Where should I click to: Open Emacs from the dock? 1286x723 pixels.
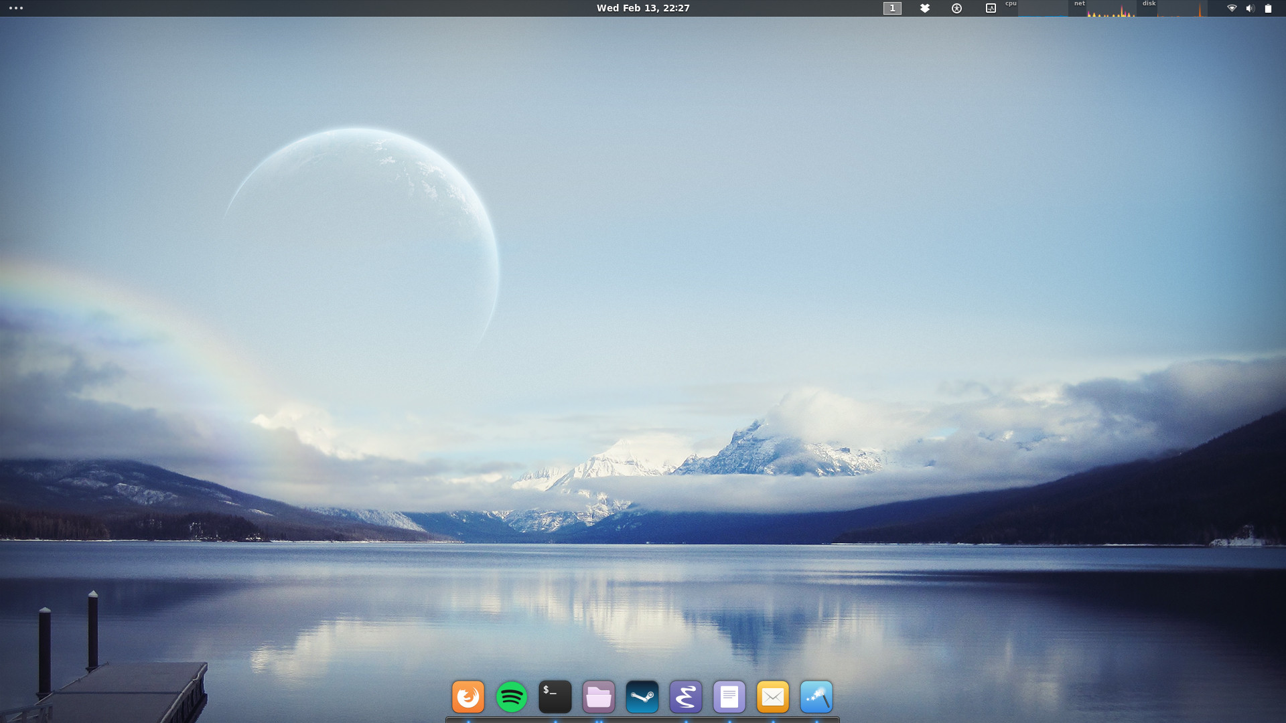[686, 697]
